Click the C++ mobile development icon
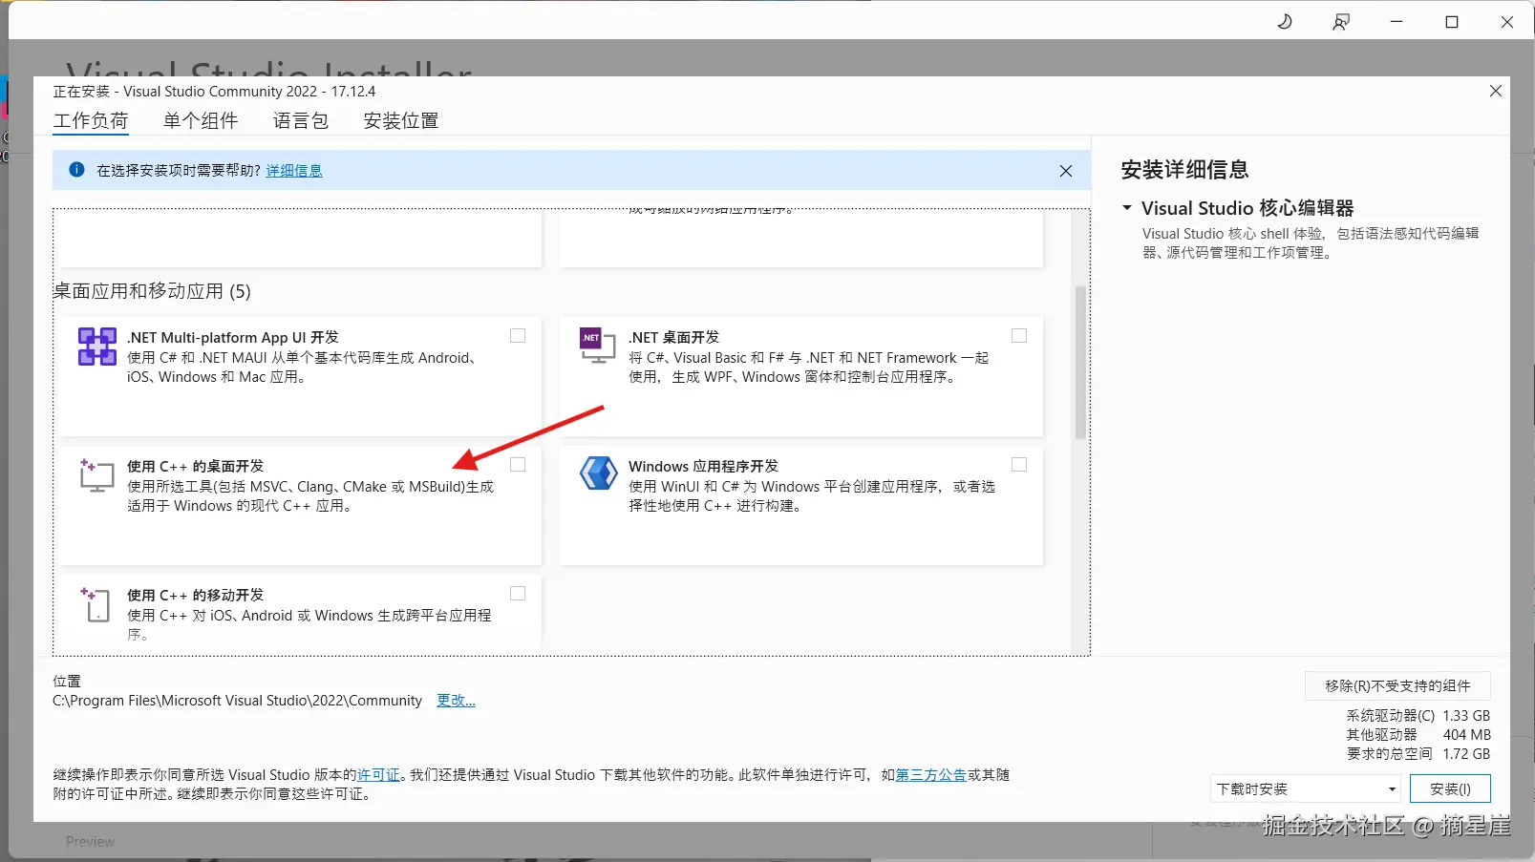Screen dimensions: 1535x862 96,604
